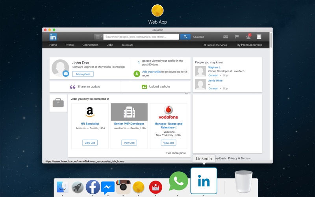Click the window's vertical scrollbar

point(271,41)
